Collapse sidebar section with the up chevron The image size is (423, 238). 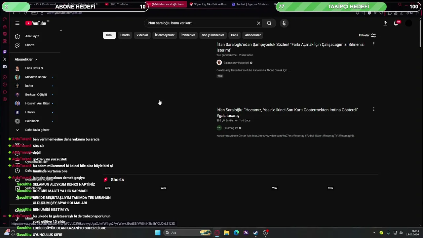(61, 30)
